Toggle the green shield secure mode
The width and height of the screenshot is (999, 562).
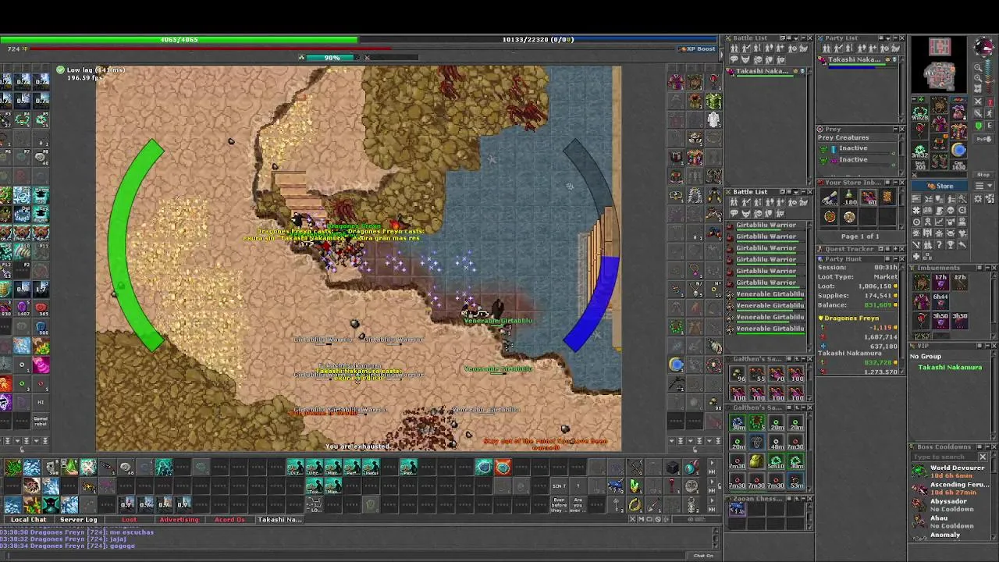click(978, 126)
